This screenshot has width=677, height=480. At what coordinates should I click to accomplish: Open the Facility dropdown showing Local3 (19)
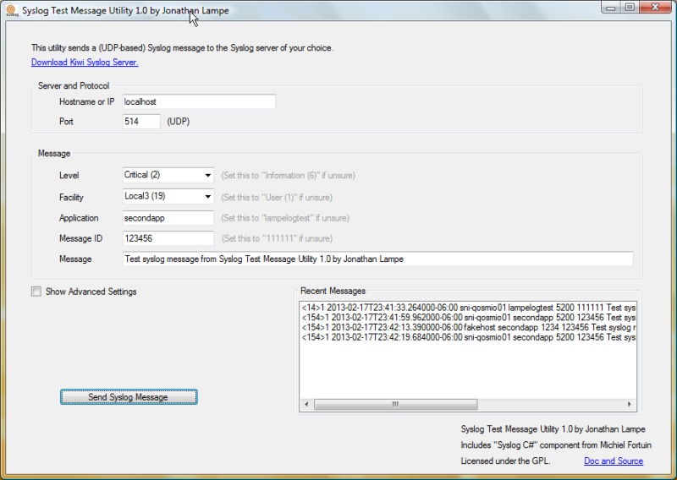[168, 197]
